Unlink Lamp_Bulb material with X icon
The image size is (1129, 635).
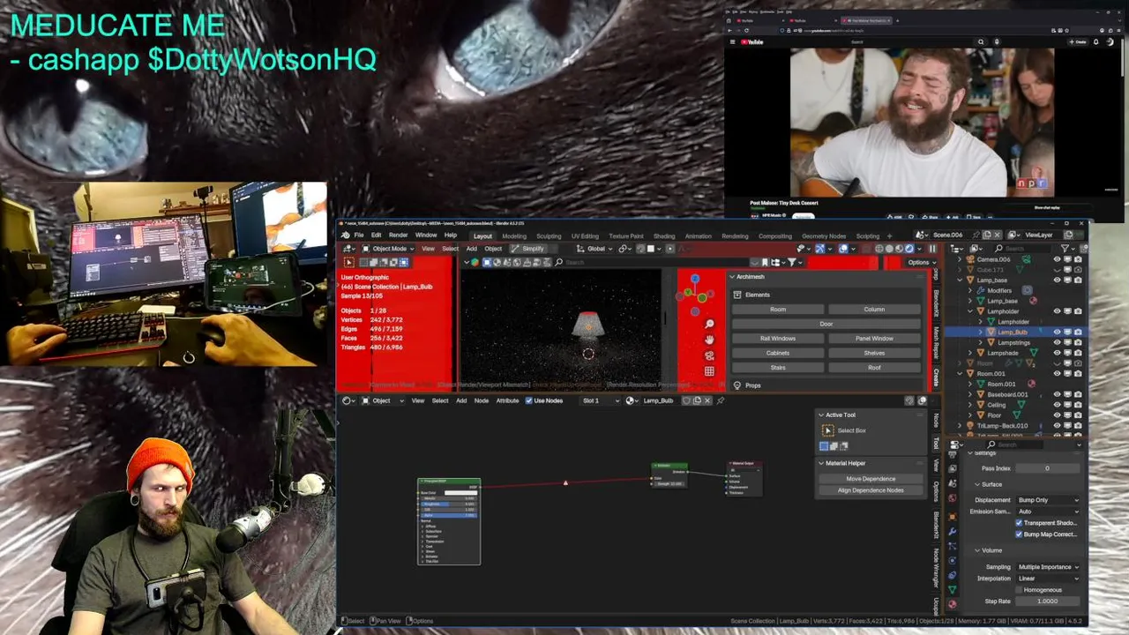[707, 400]
